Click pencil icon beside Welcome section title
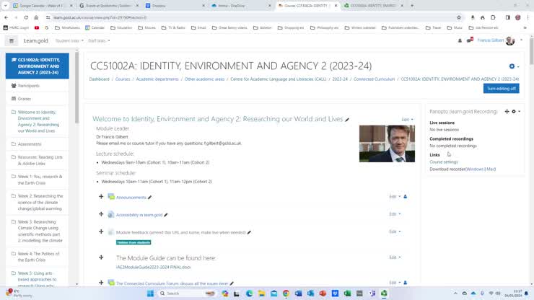 coord(347,120)
